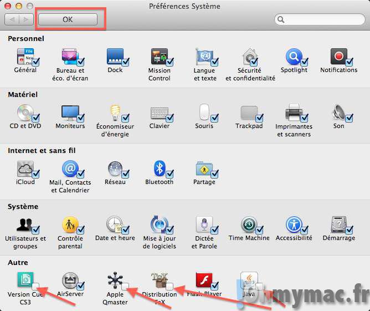Uncheck the Flash Player checkbox
Image resolution: width=370 pixels, height=311 pixels.
pyautogui.click(x=215, y=286)
